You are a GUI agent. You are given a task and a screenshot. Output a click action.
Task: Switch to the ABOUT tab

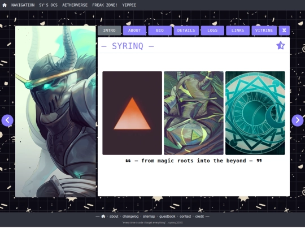pyautogui.click(x=134, y=31)
